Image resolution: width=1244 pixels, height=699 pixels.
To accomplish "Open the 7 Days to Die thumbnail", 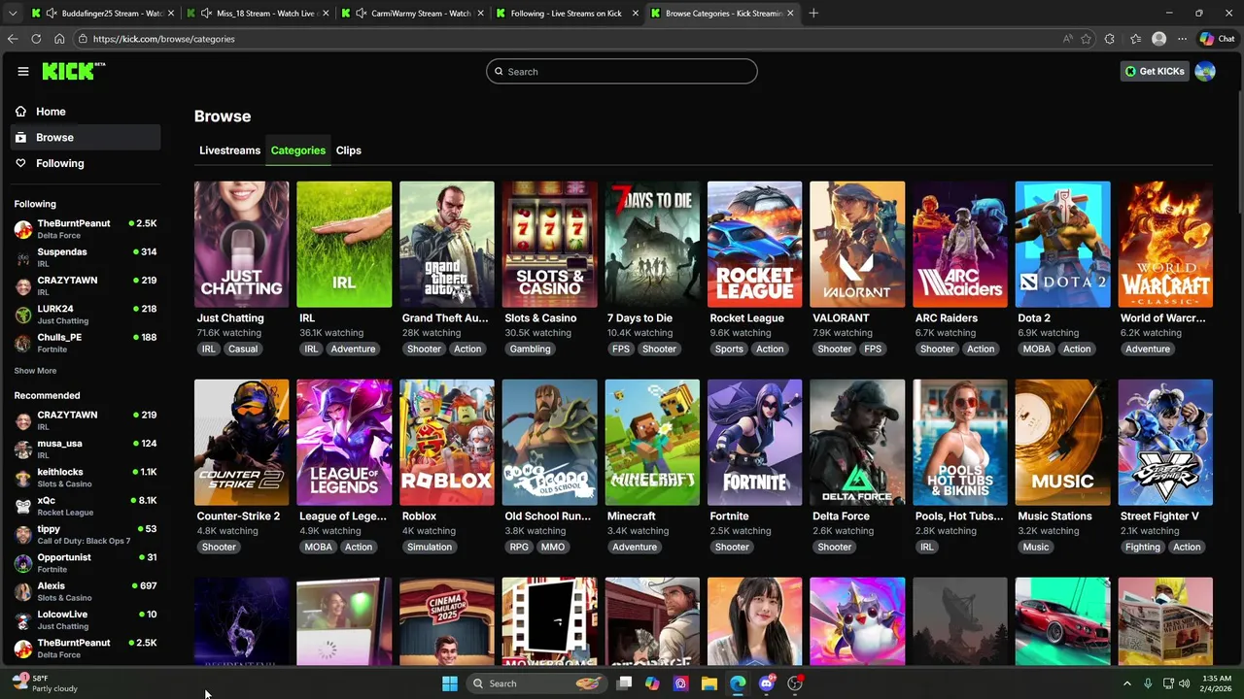I will point(652,245).
